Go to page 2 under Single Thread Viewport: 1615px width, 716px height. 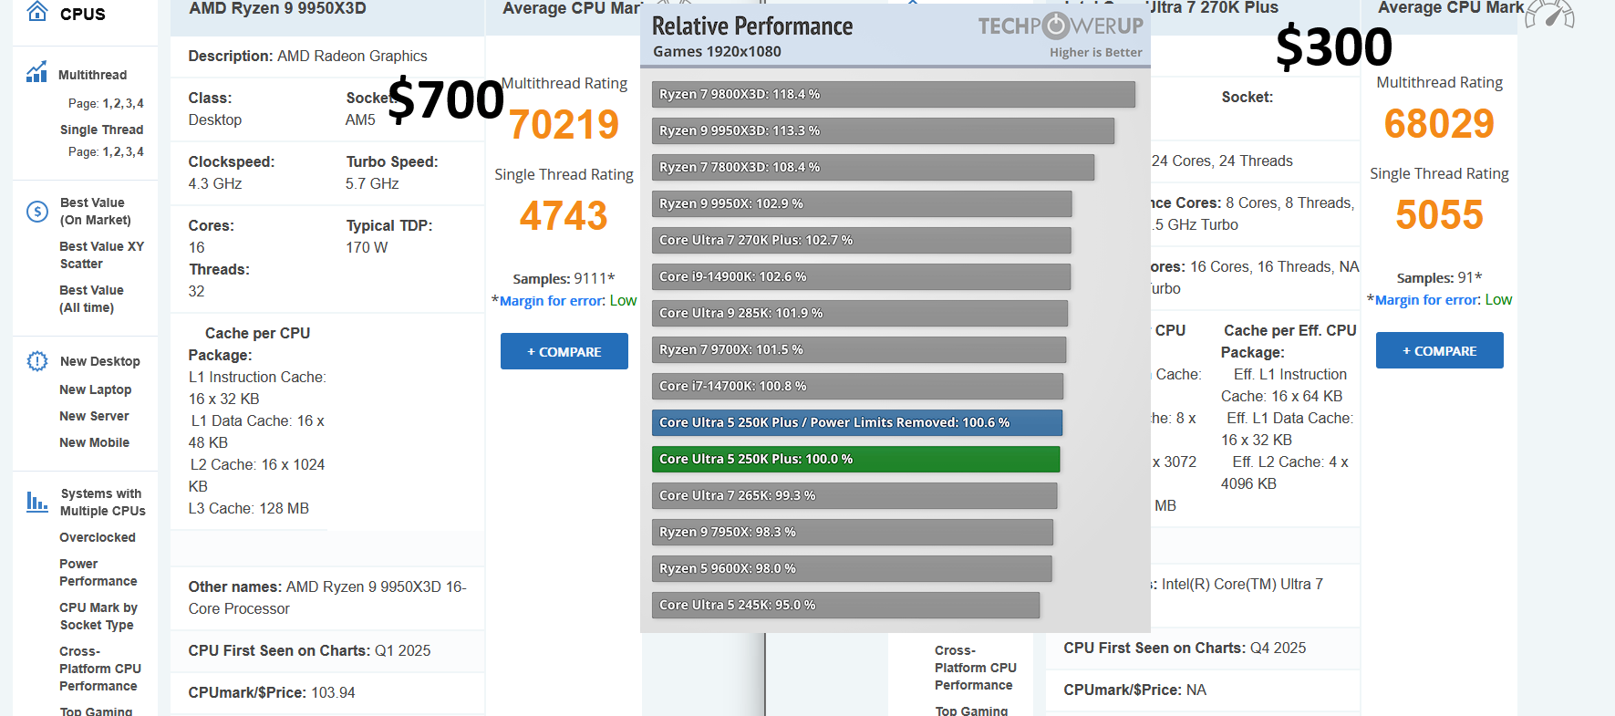coord(118,151)
